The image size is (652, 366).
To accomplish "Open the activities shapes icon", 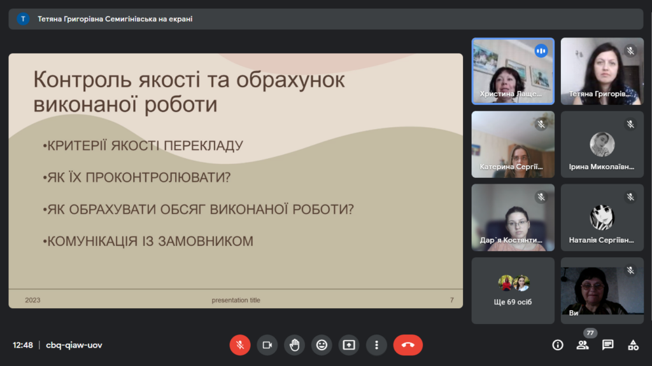I will [x=633, y=345].
